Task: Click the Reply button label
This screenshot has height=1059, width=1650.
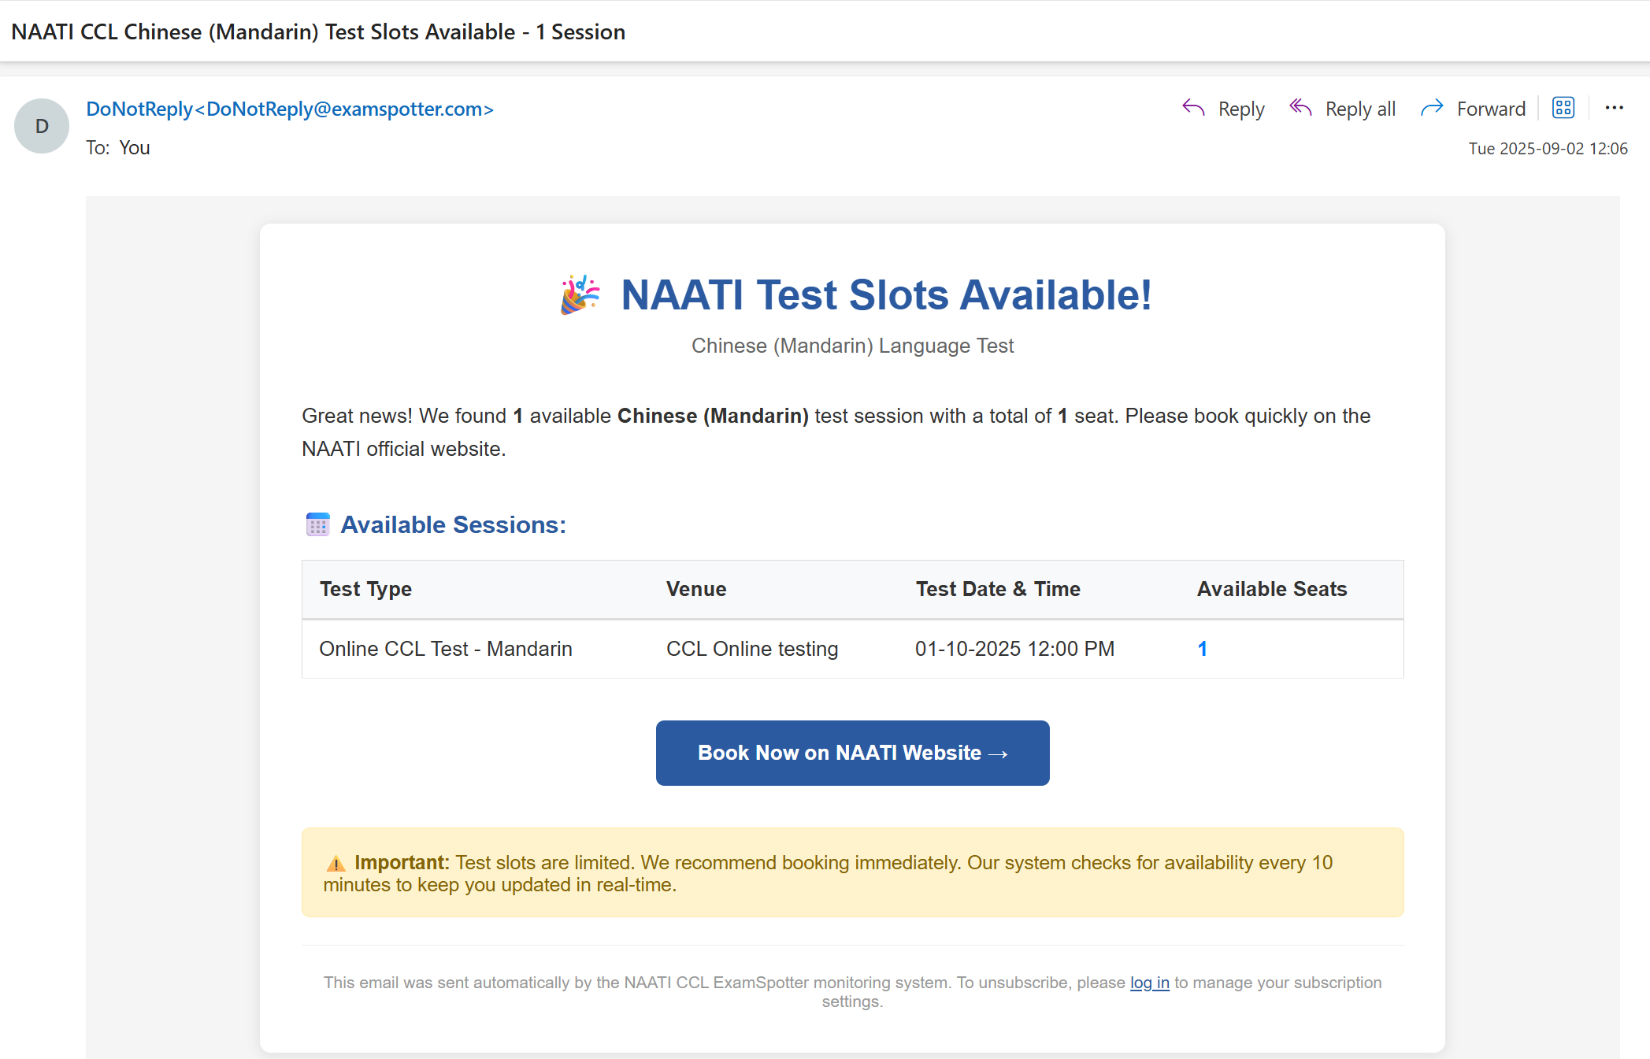Action: pos(1241,109)
